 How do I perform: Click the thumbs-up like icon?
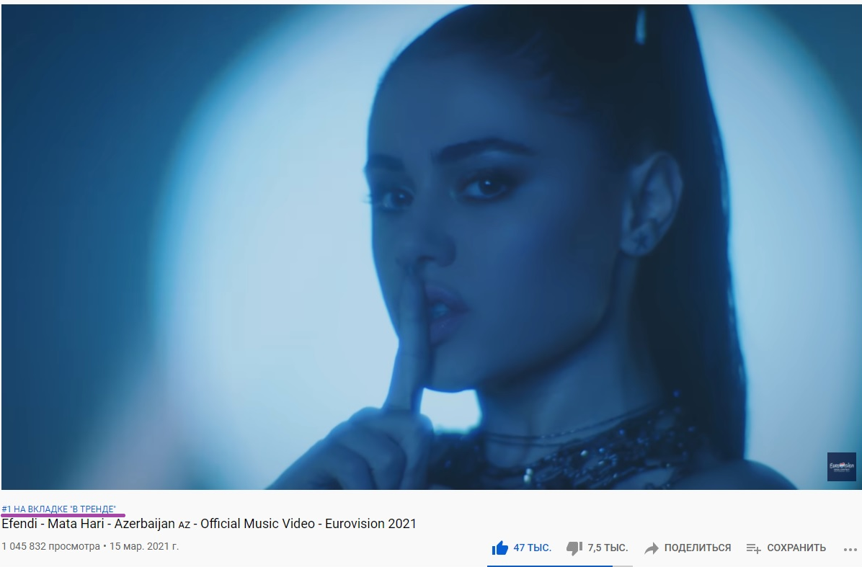(499, 548)
